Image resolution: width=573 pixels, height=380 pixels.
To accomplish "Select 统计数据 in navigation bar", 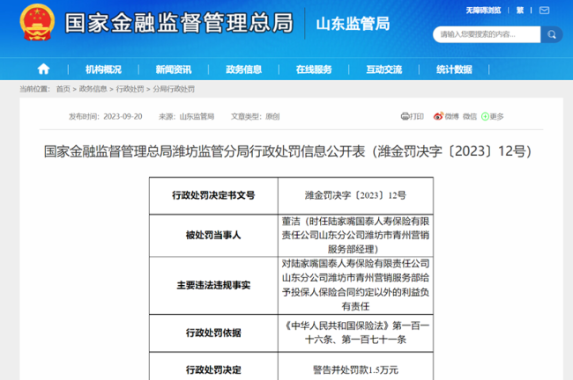I will tap(454, 69).
